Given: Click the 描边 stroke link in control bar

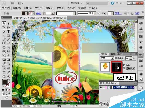Looking at the screenshot, I should pyautogui.click(x=39, y=13).
